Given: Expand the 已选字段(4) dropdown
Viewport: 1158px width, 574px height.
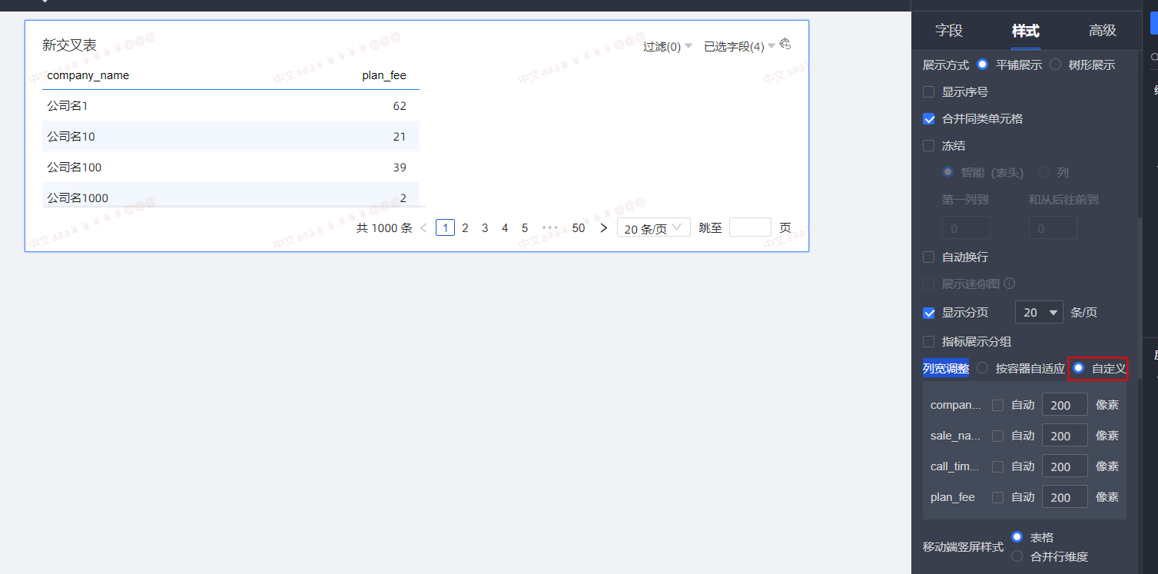Looking at the screenshot, I should coord(739,47).
